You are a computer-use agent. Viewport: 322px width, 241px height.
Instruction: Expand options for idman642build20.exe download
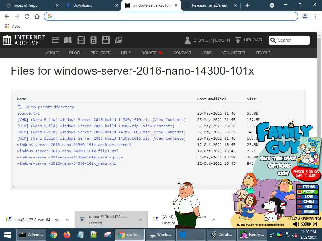click(x=141, y=220)
